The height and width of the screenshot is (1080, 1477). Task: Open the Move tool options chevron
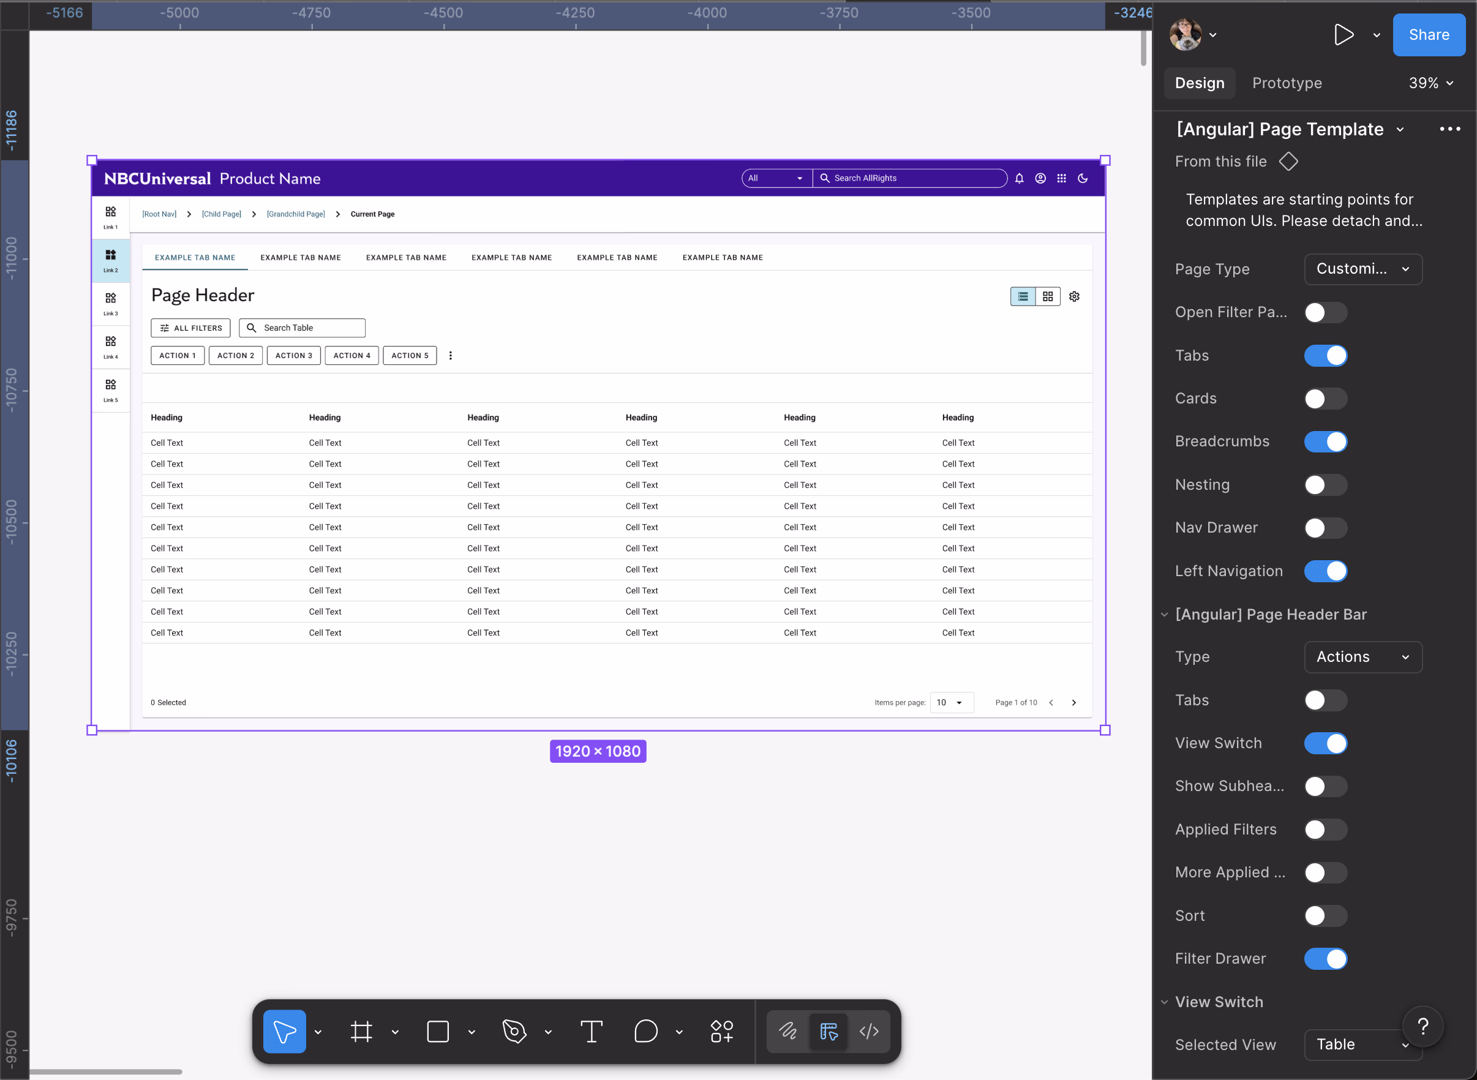point(318,1032)
